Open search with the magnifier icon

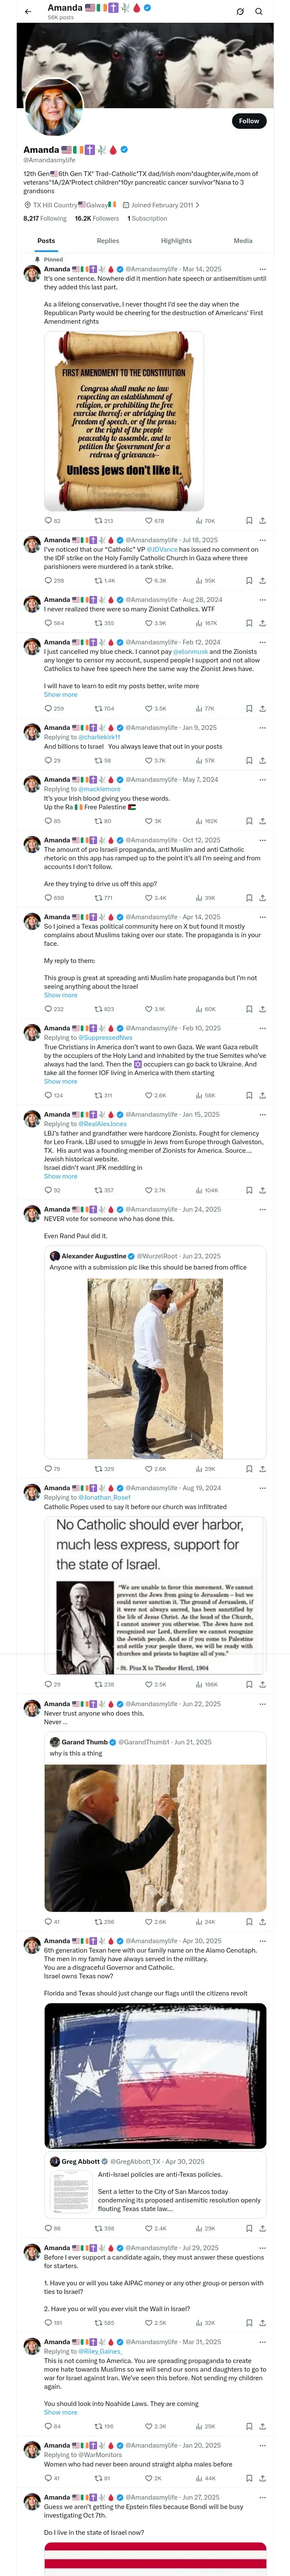coord(259,11)
